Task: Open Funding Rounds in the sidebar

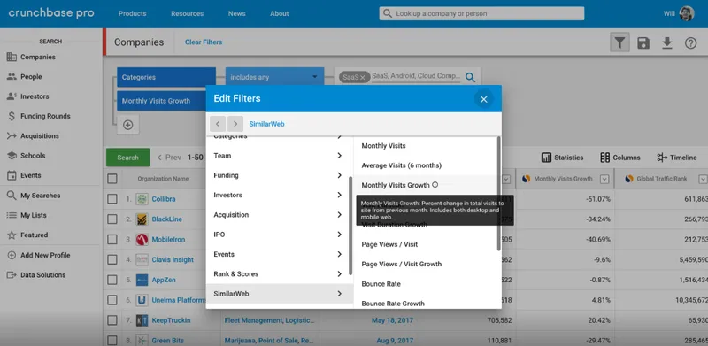Action: (38, 116)
